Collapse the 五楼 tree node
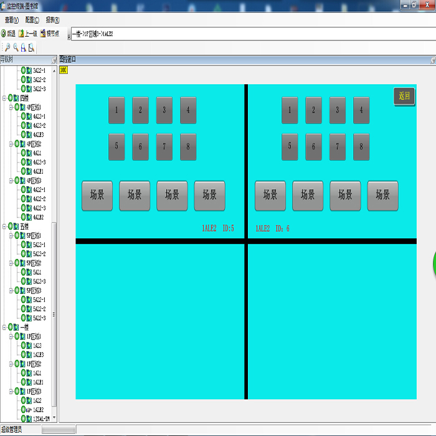 coord(4,227)
